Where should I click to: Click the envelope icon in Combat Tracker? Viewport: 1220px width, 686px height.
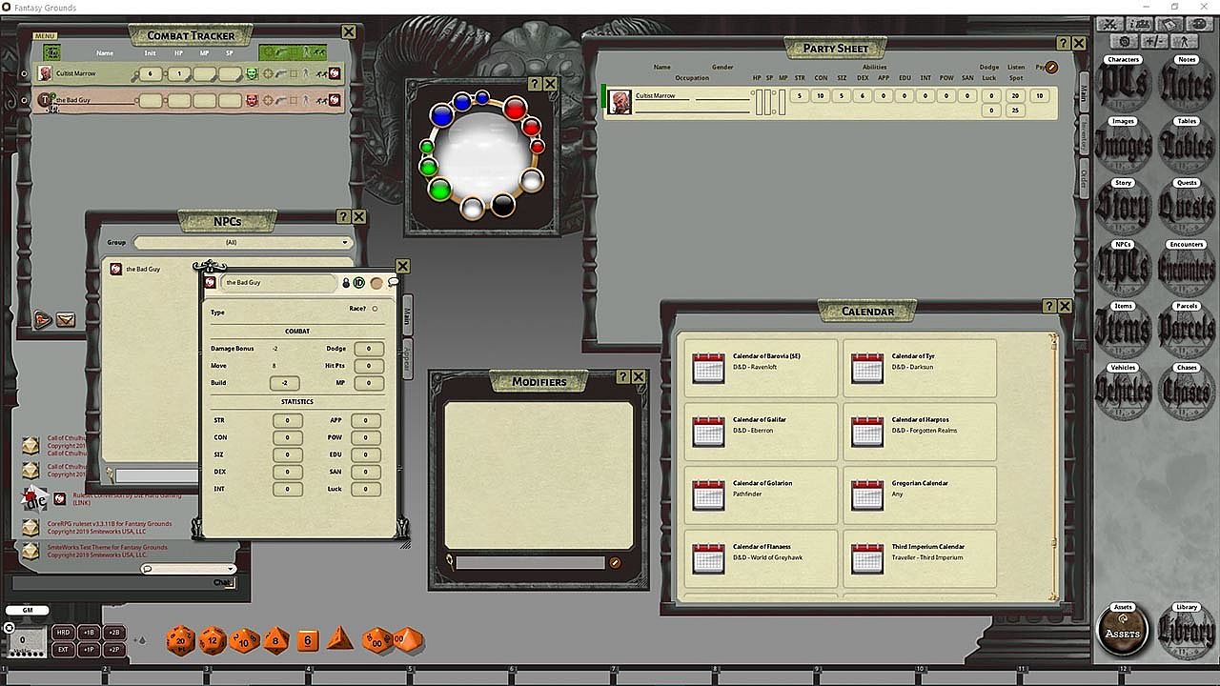pos(66,320)
